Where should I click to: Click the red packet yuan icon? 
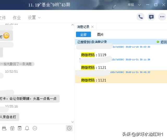tap(20, 128)
